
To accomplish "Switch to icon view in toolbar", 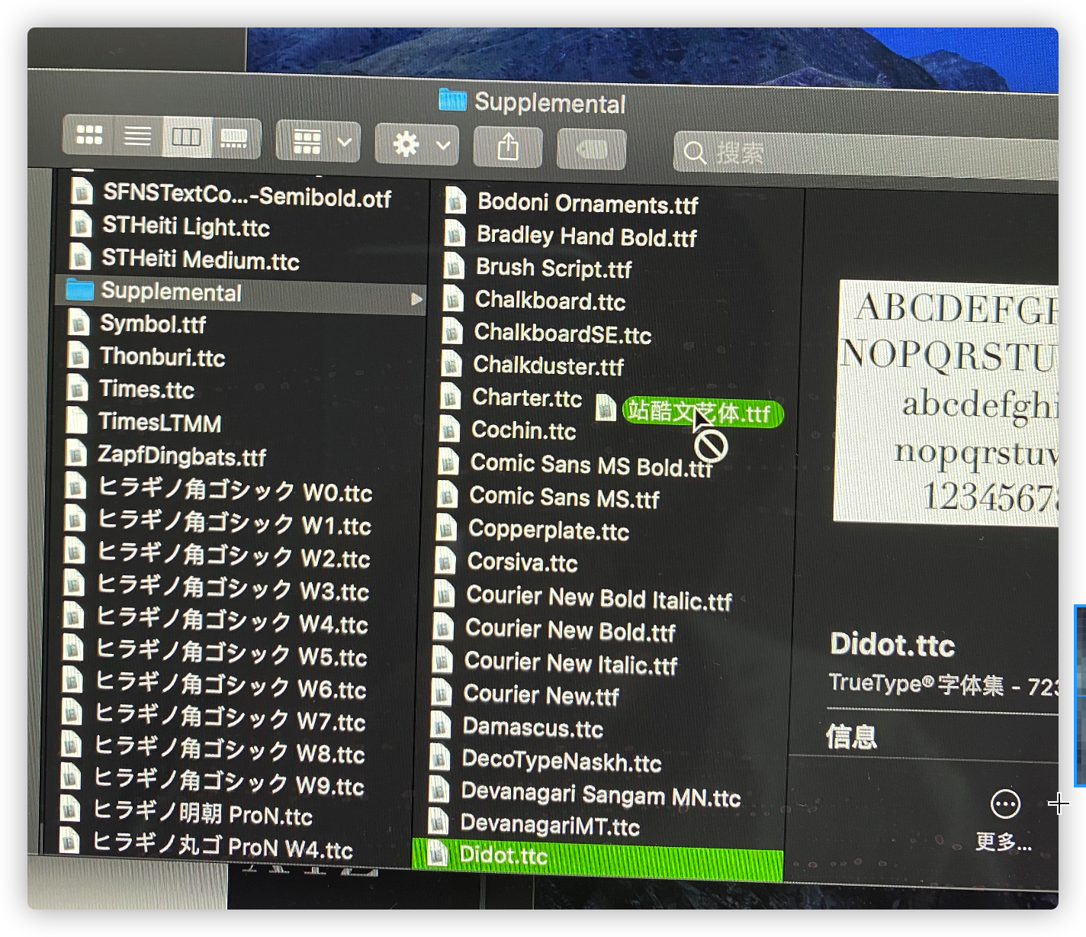I will (89, 136).
